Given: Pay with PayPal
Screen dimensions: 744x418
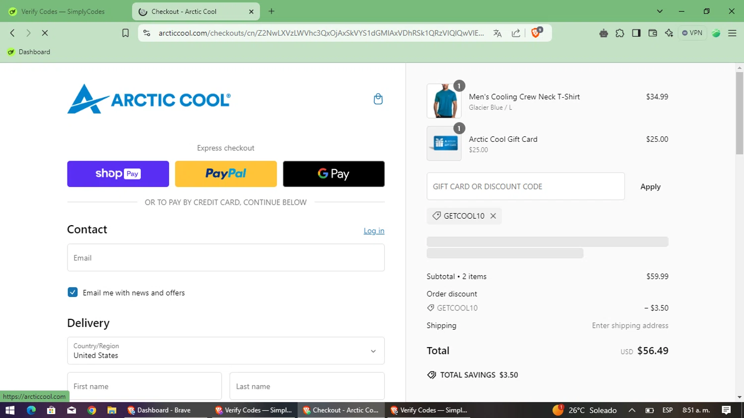Looking at the screenshot, I should (x=226, y=174).
